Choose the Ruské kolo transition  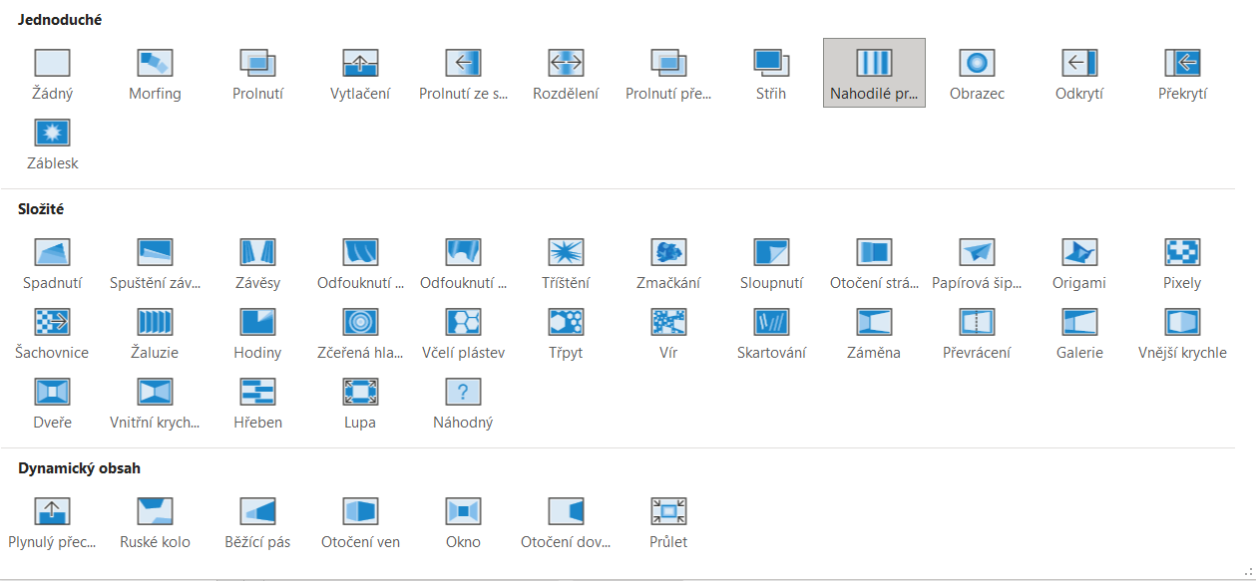coord(155,521)
